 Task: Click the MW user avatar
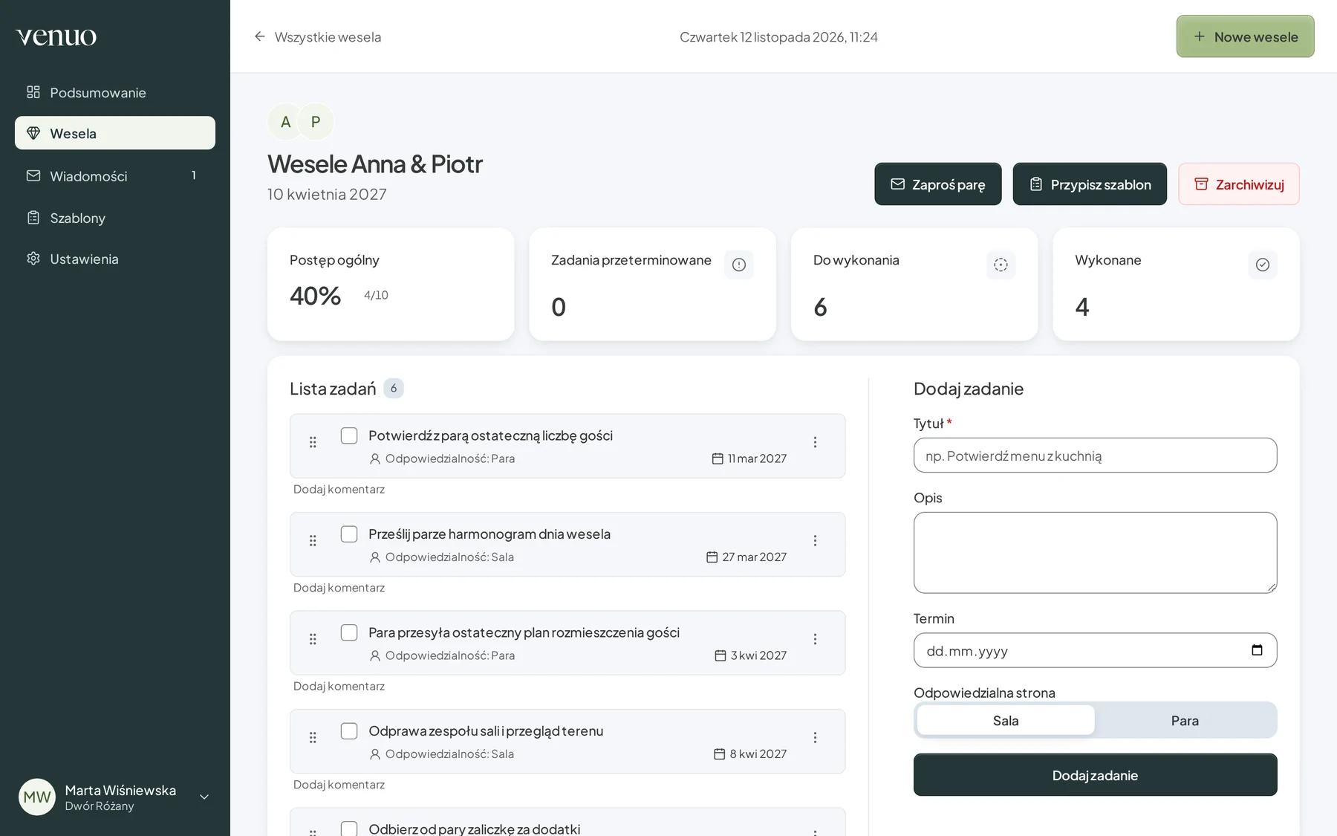click(x=37, y=797)
